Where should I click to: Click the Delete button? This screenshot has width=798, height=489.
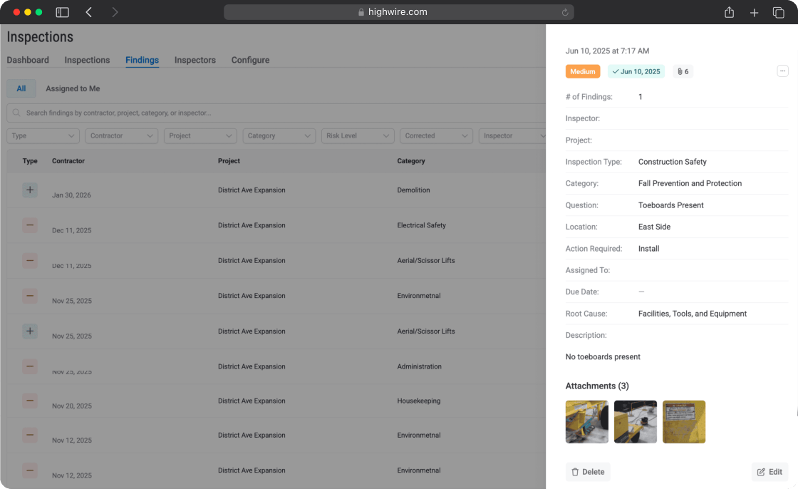coord(588,472)
